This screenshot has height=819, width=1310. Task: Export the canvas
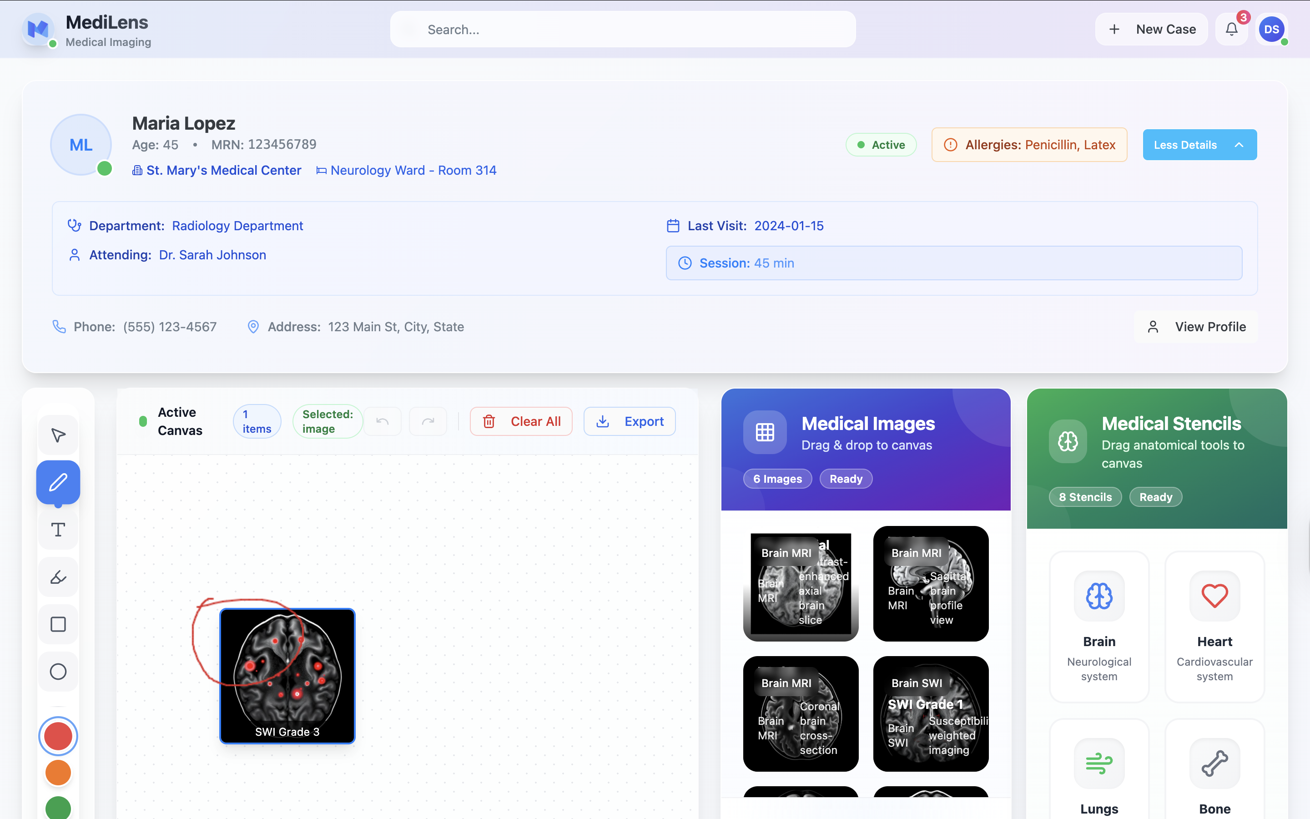click(x=630, y=421)
